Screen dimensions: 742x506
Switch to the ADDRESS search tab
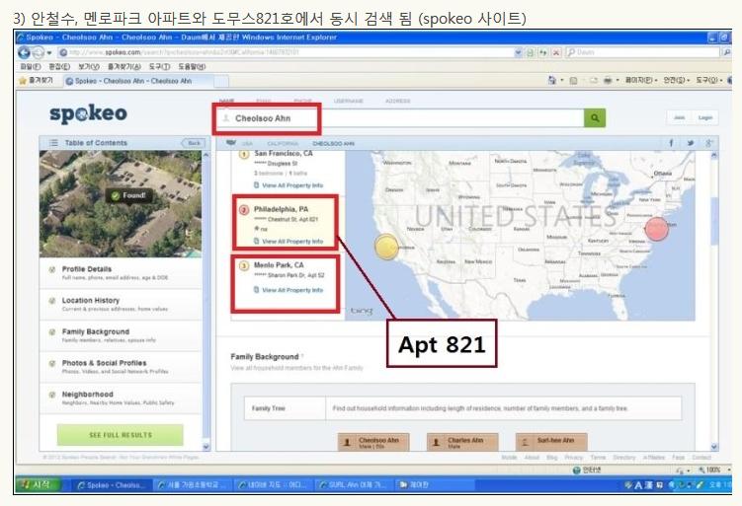click(397, 101)
